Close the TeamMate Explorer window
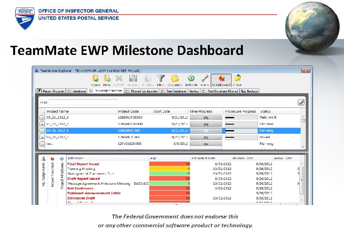This screenshot has height=238, width=344. point(306,70)
